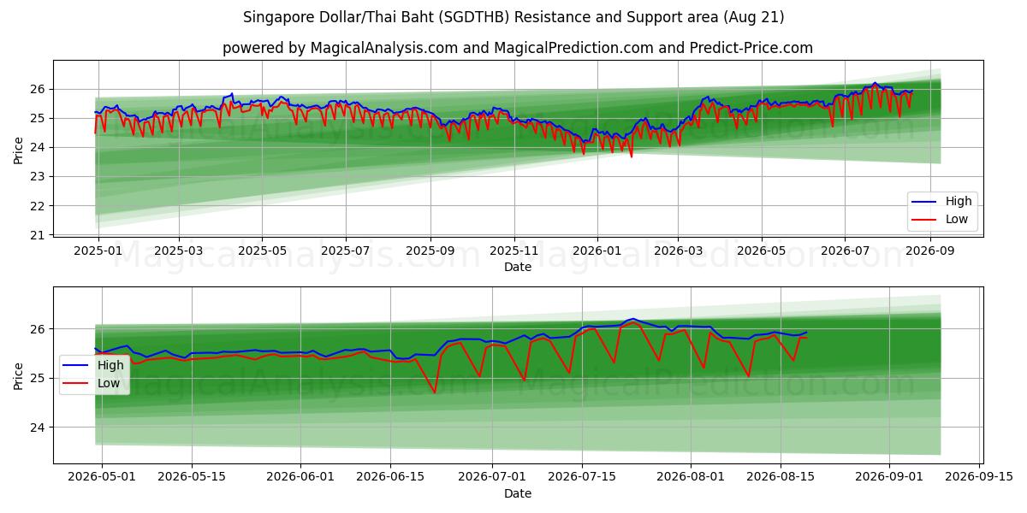
Task: Click the 2026-07-01 tick label on the bottom chart
Action: [493, 478]
